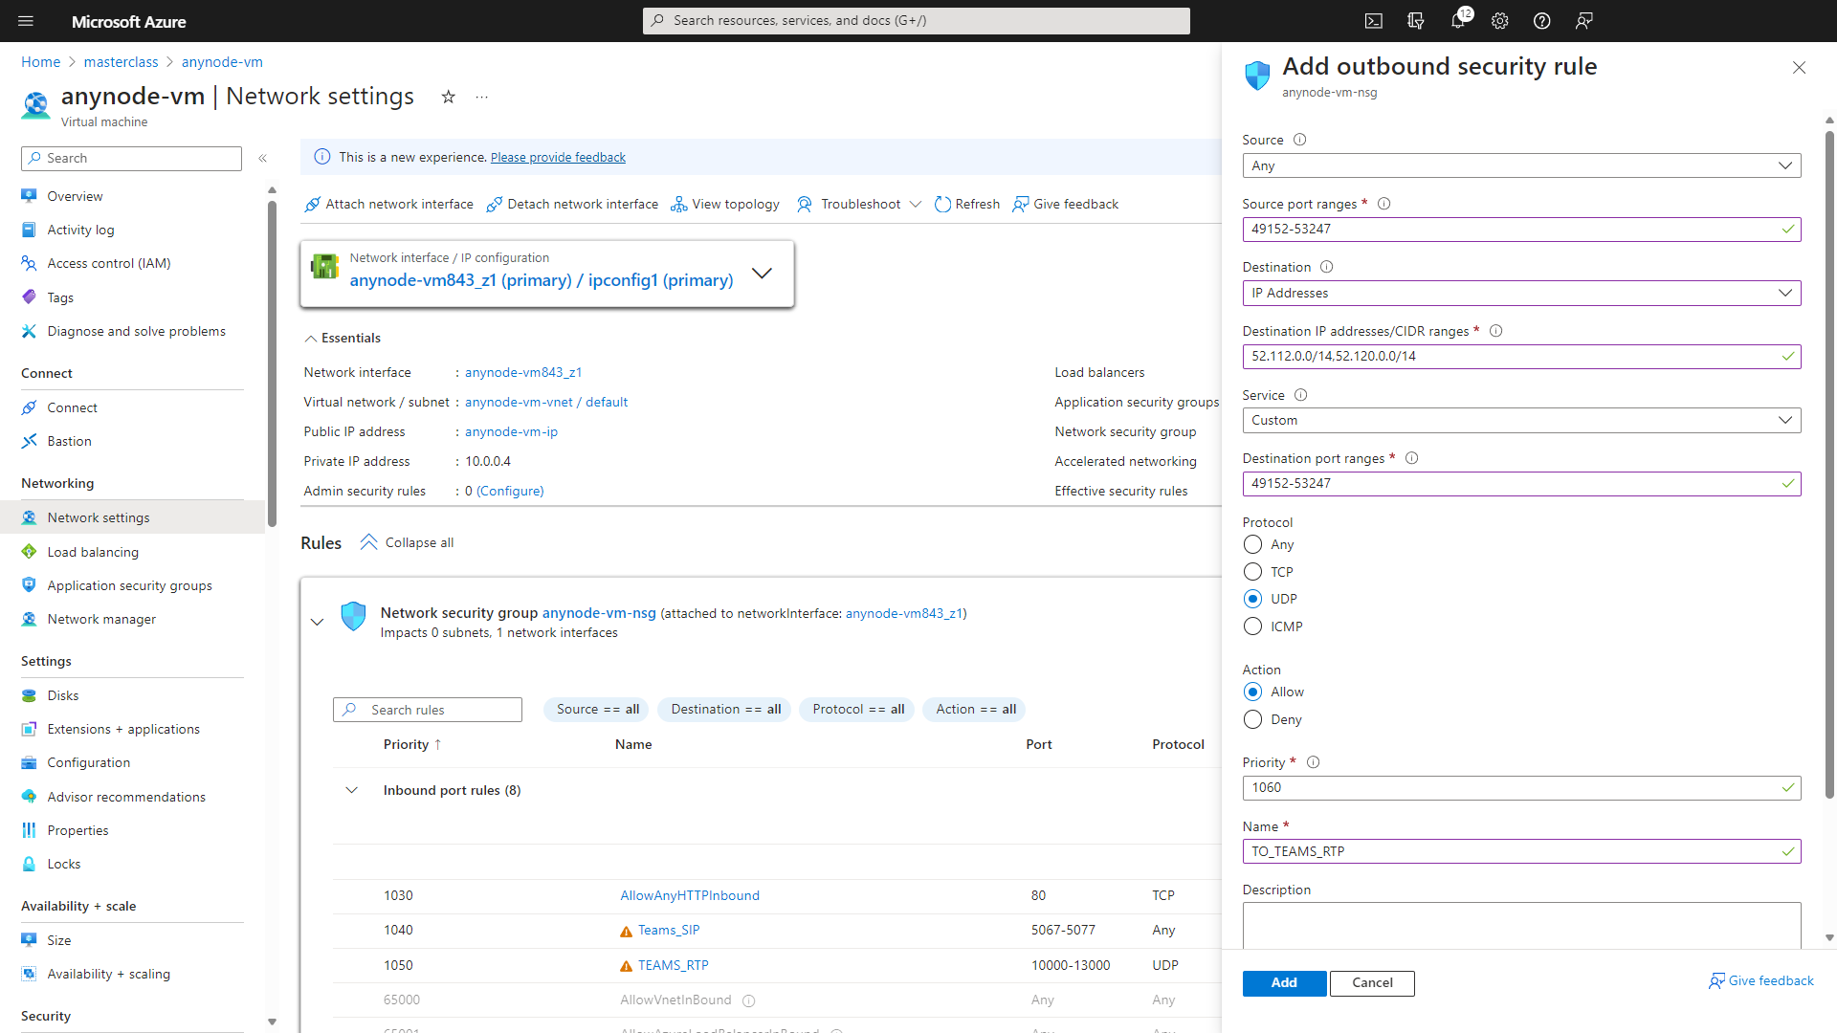The width and height of the screenshot is (1837, 1033).
Task: Select UDP protocol radio button
Action: pos(1252,598)
